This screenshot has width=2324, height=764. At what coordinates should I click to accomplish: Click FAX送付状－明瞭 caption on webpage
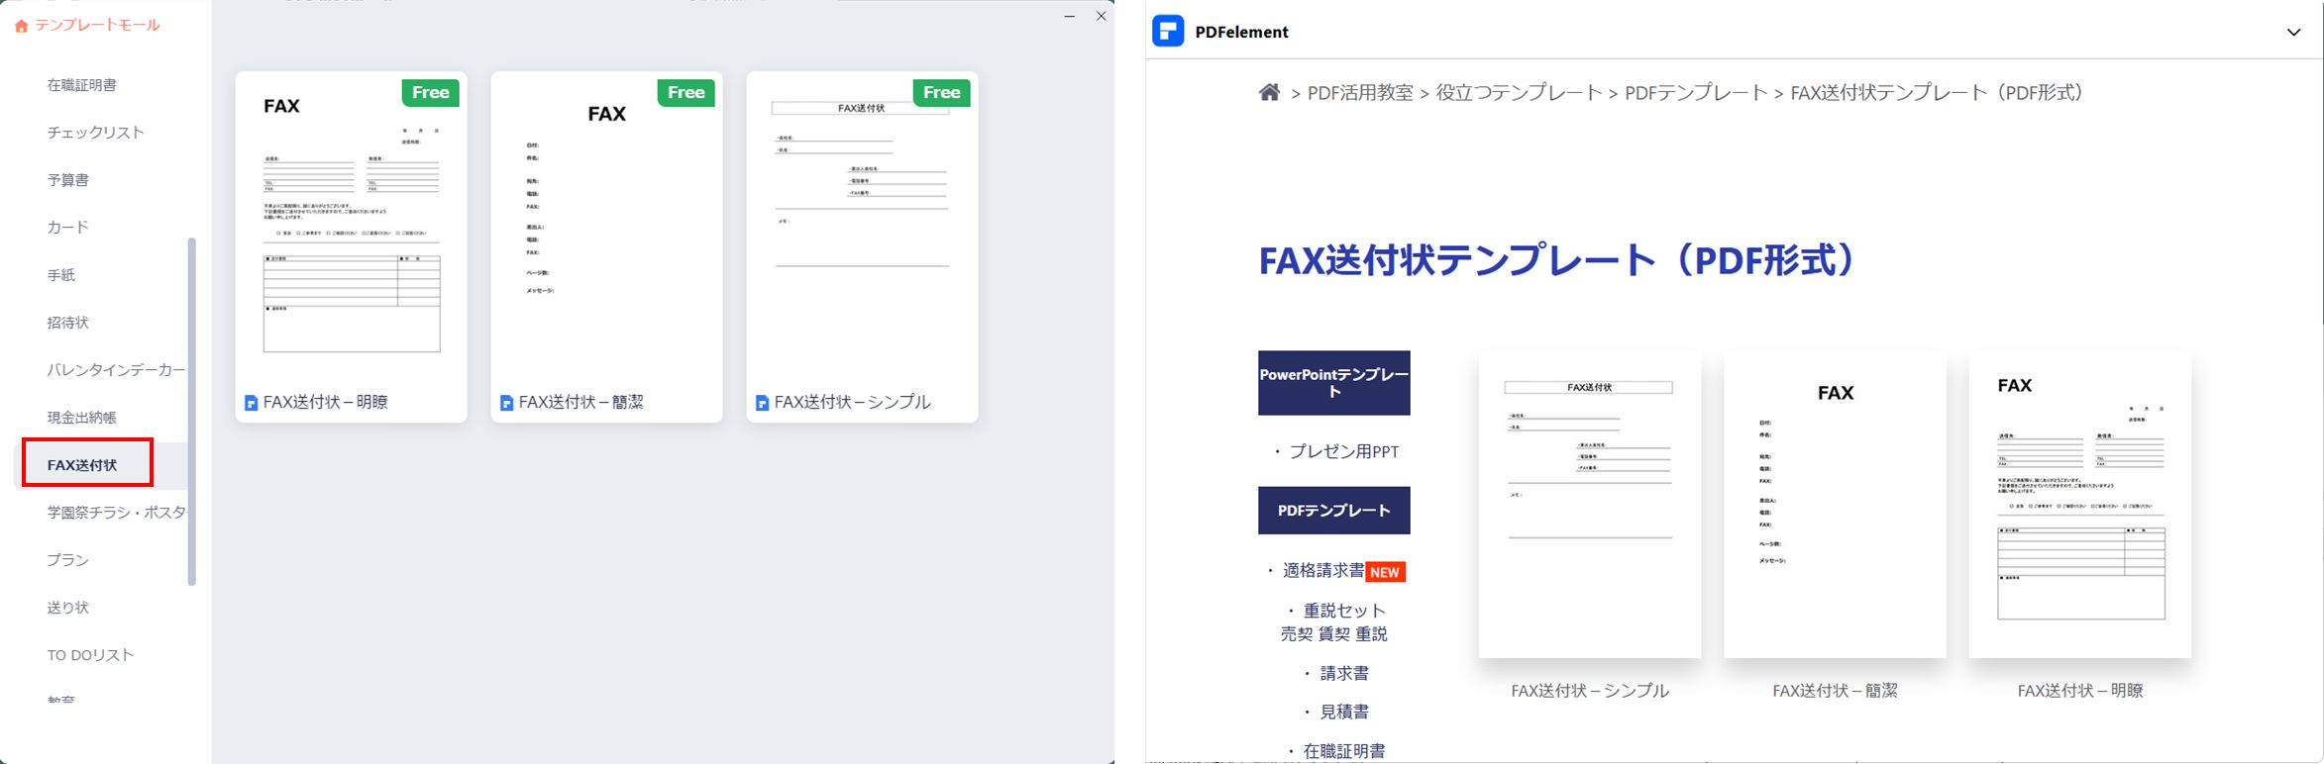(2080, 692)
